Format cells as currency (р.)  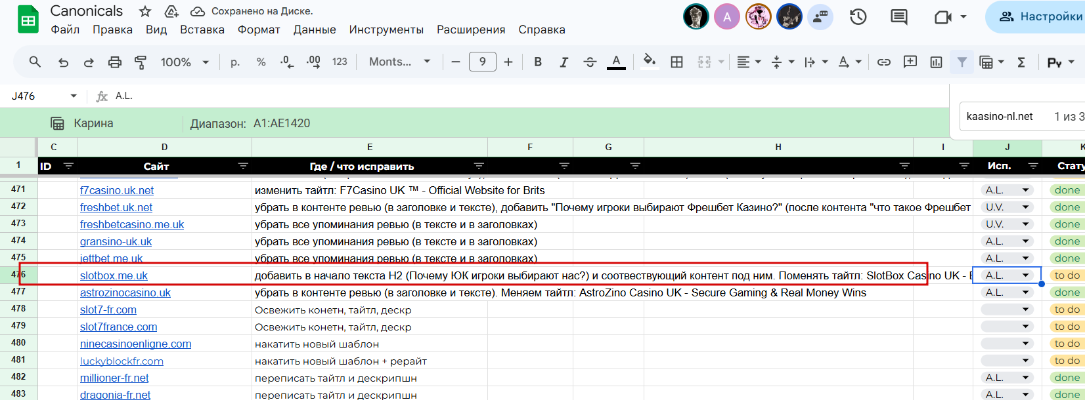(x=235, y=62)
